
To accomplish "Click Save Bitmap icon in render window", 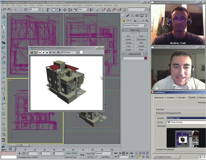I will (32, 52).
